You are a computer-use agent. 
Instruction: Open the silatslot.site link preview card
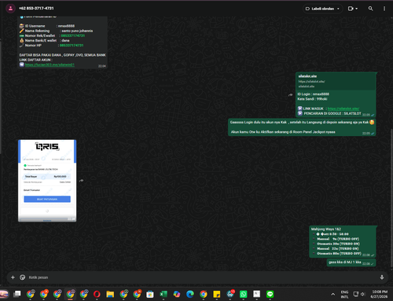pos(336,81)
